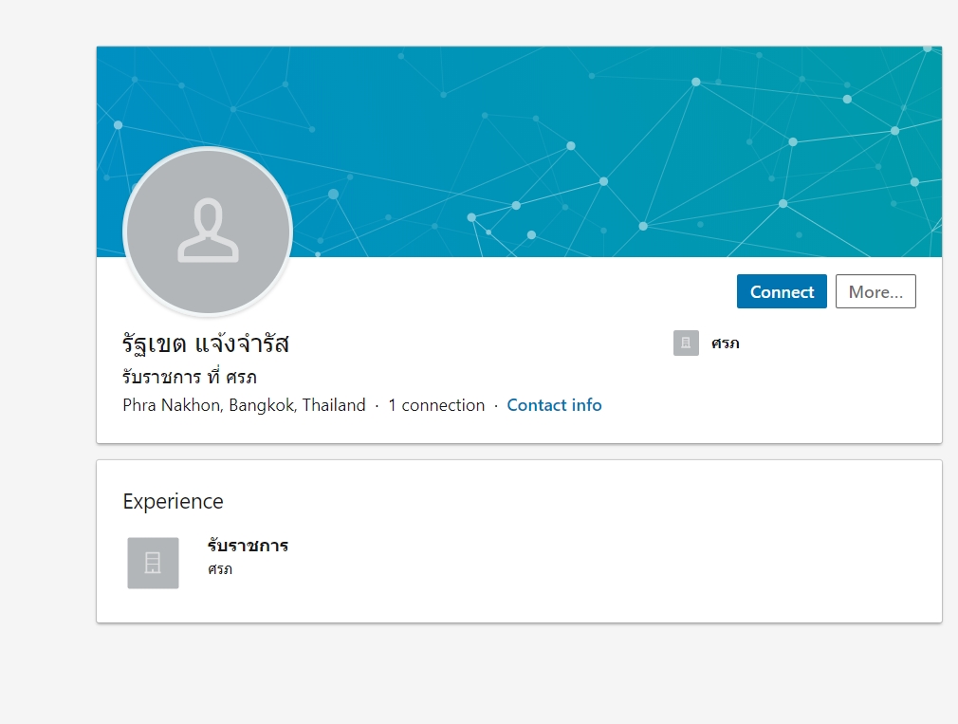Viewport: 958px width, 724px height.
Task: Open the More... options dropdown
Action: [875, 292]
